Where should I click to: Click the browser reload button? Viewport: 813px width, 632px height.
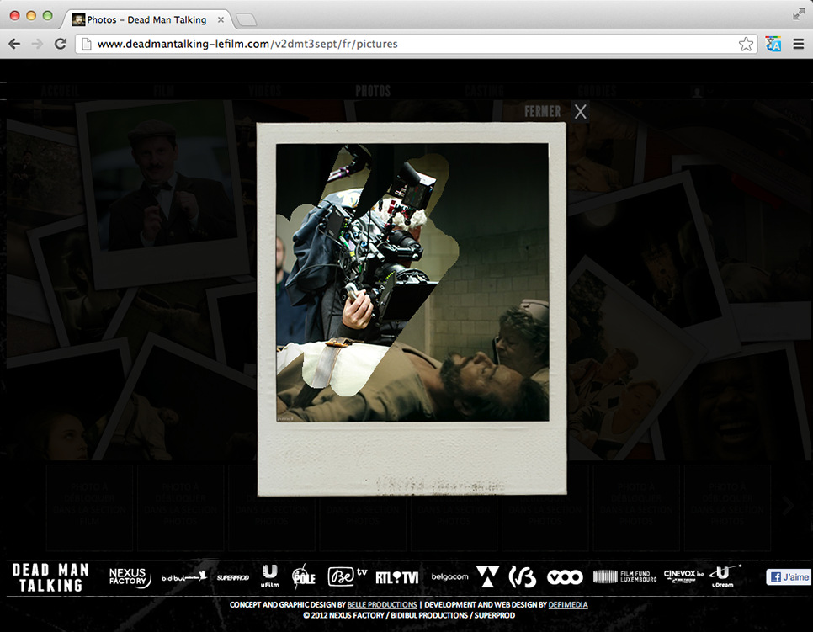tap(61, 44)
